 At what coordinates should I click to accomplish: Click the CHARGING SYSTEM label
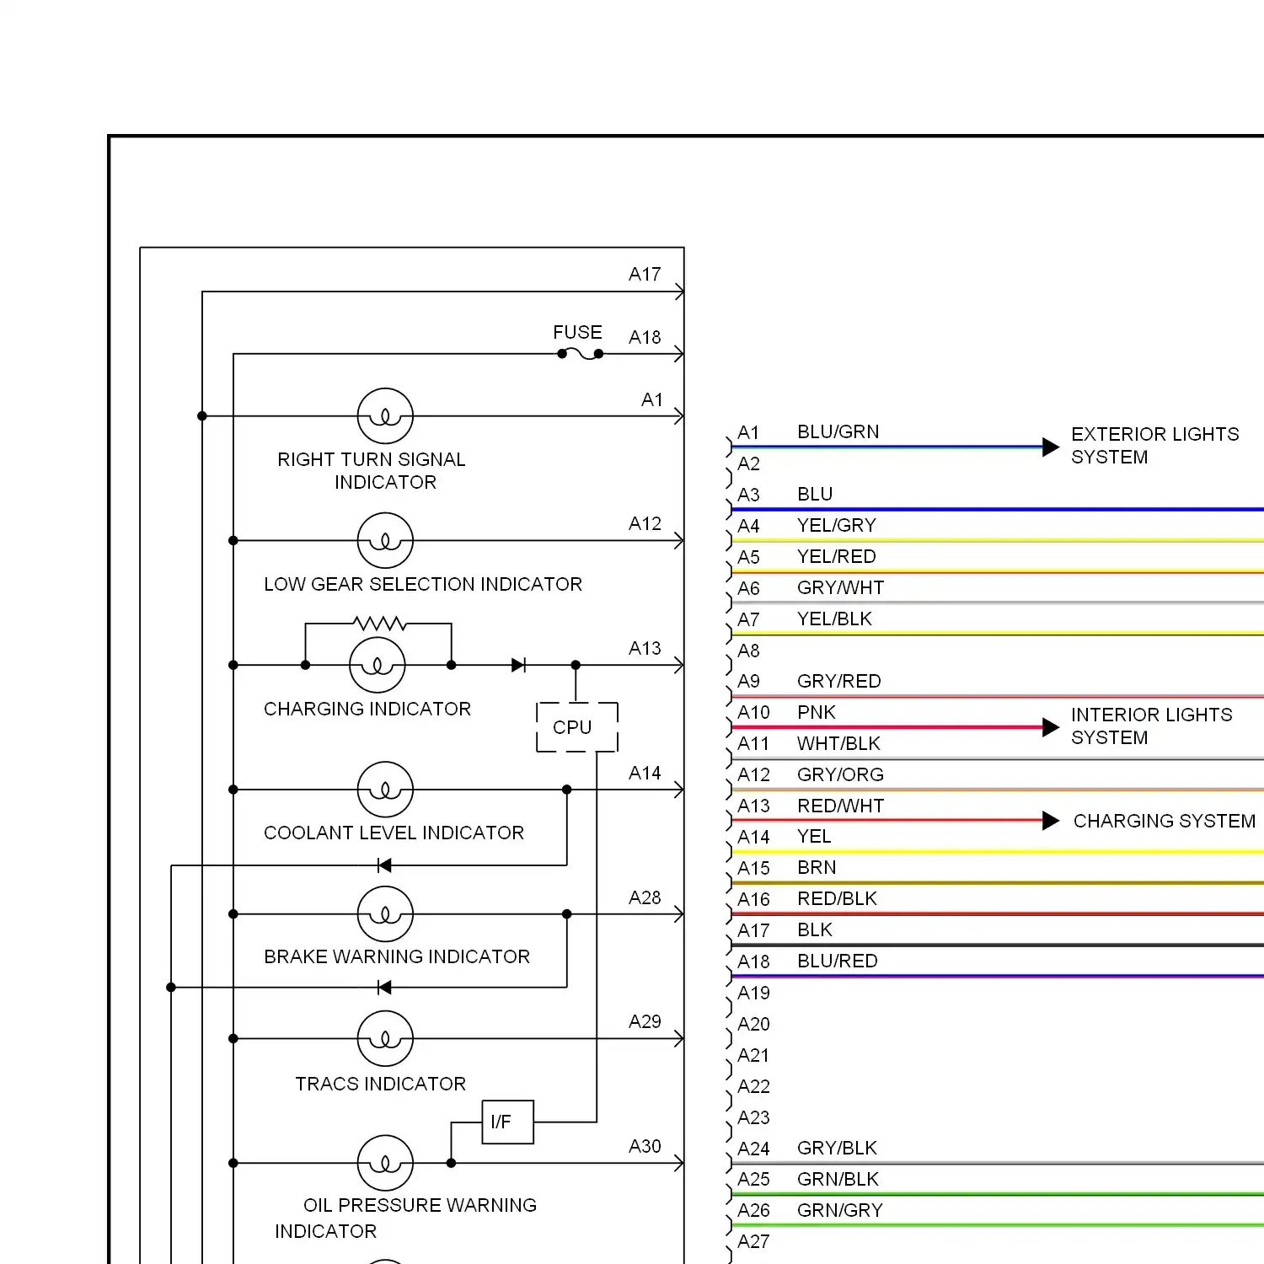click(1165, 822)
